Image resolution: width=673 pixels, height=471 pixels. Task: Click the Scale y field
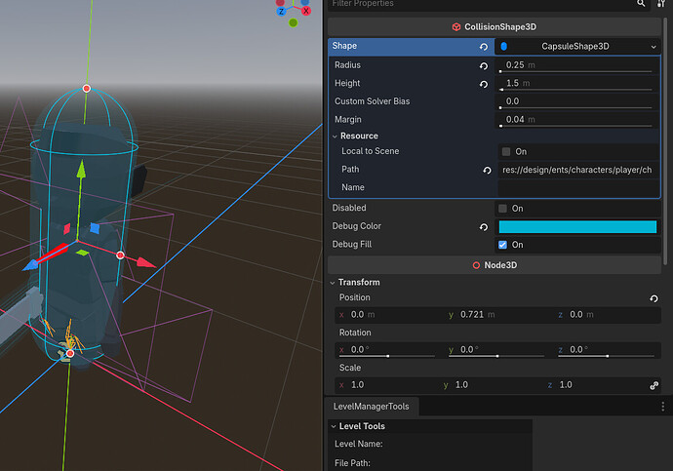coord(491,385)
